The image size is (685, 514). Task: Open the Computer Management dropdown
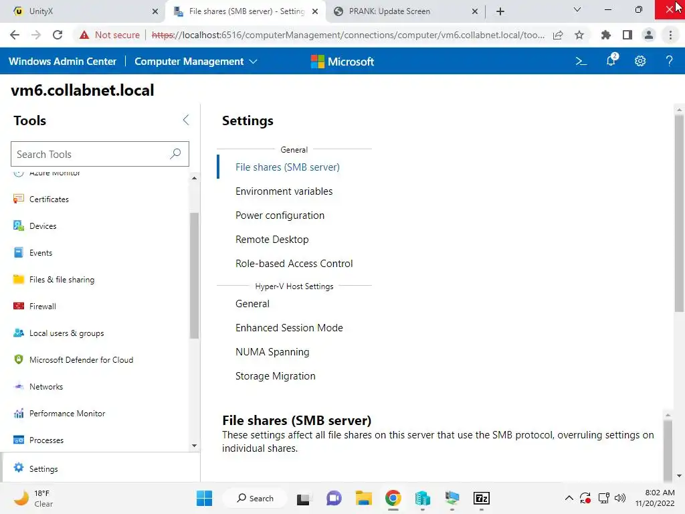(x=196, y=61)
